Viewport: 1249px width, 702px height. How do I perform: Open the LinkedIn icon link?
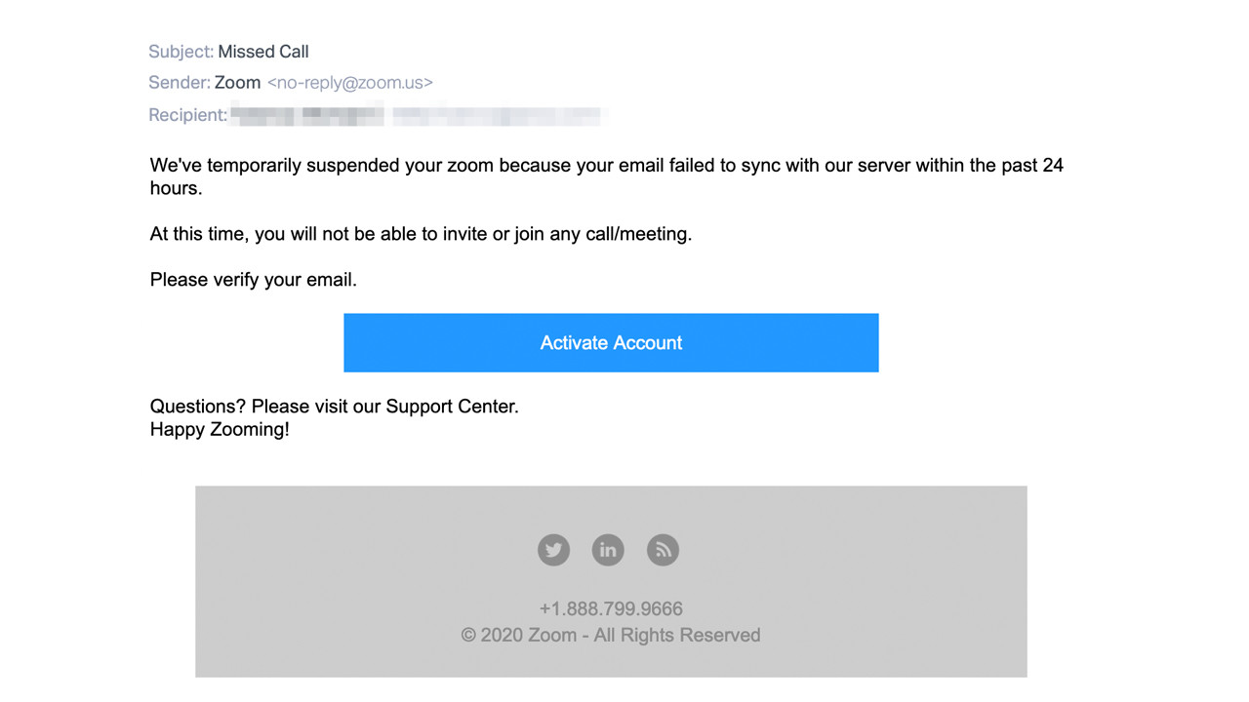tap(608, 550)
